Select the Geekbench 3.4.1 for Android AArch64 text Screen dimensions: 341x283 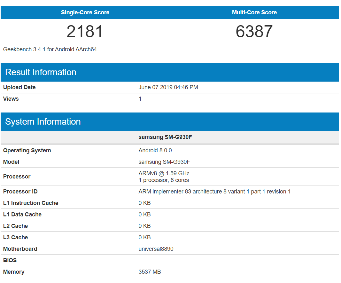point(50,49)
